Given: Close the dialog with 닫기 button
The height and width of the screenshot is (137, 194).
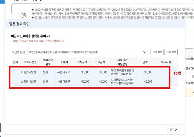Looking at the screenshot, I should click(173, 129).
